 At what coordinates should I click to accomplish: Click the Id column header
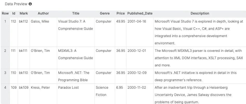(14, 13)
